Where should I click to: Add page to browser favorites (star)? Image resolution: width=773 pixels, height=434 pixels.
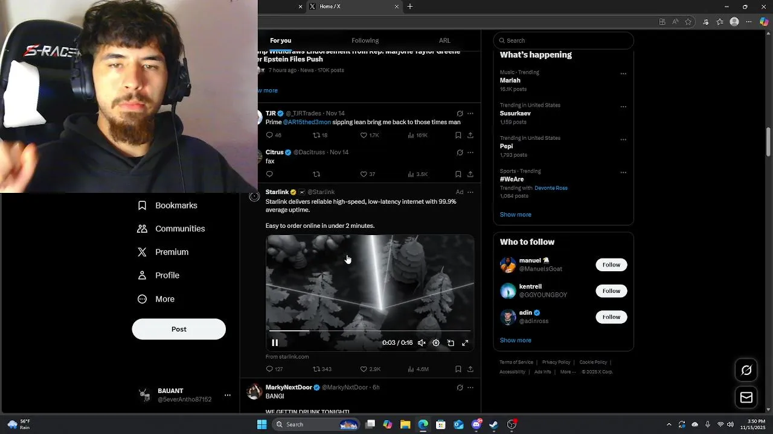(688, 22)
